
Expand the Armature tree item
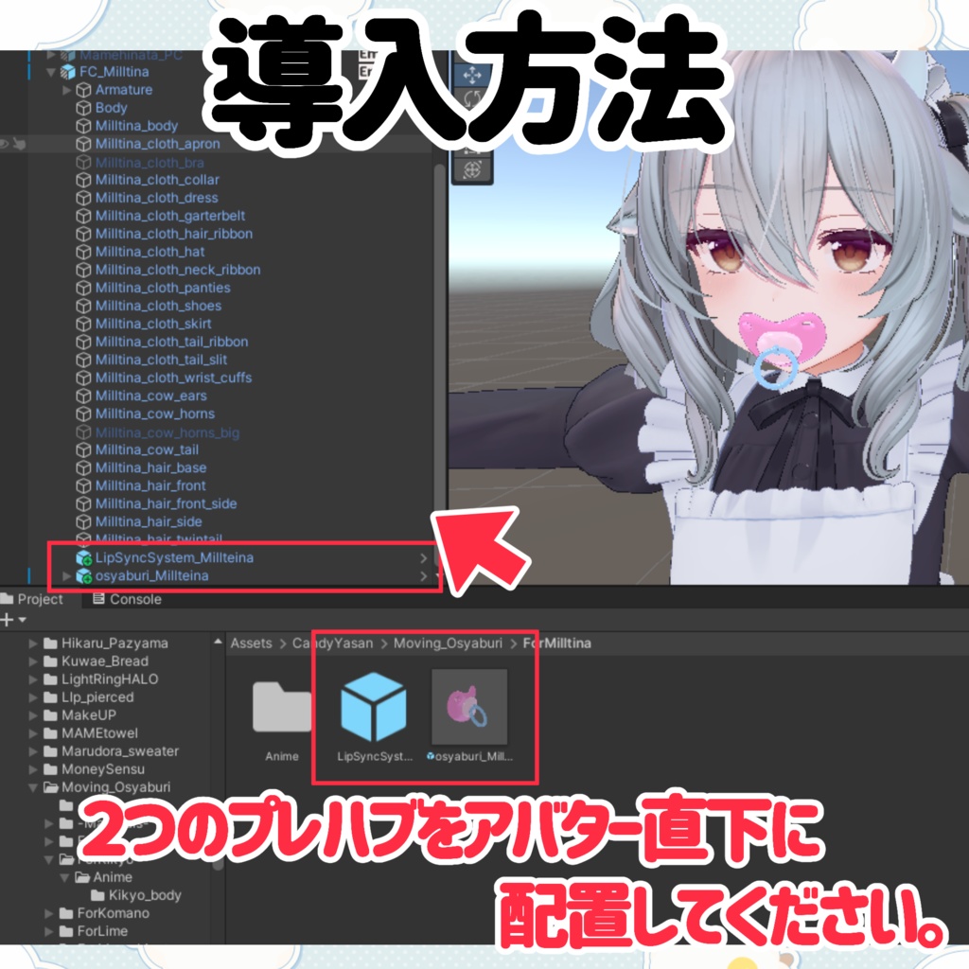[x=66, y=90]
